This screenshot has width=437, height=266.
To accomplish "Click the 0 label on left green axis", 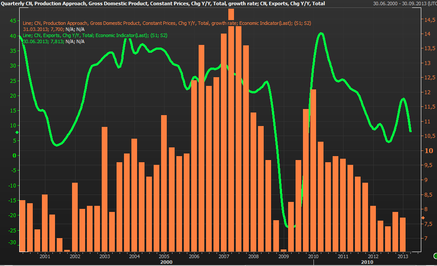I will point(14,155).
